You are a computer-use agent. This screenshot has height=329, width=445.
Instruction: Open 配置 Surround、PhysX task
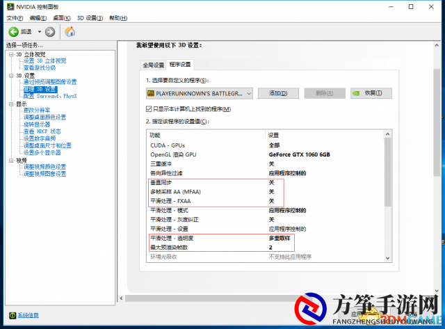[50, 96]
